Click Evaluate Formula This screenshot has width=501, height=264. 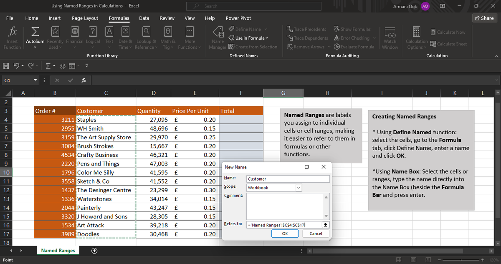point(354,47)
